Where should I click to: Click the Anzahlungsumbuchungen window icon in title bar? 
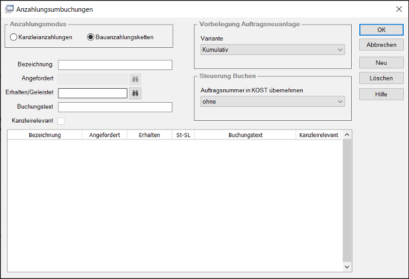tap(9, 9)
